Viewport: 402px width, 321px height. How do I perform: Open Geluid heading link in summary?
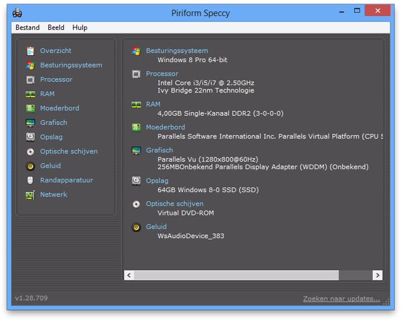pyautogui.click(x=156, y=227)
